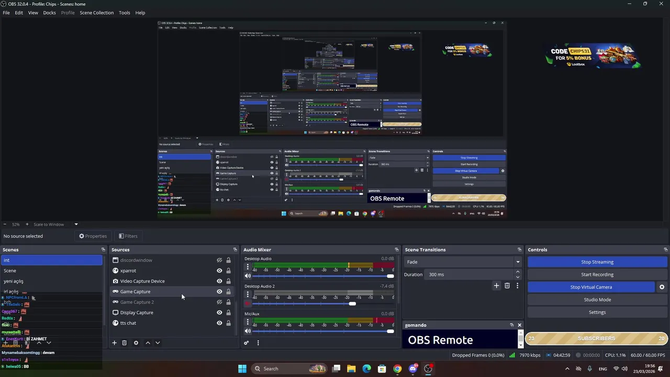Open the View menu
Image resolution: width=670 pixels, height=377 pixels.
point(33,13)
